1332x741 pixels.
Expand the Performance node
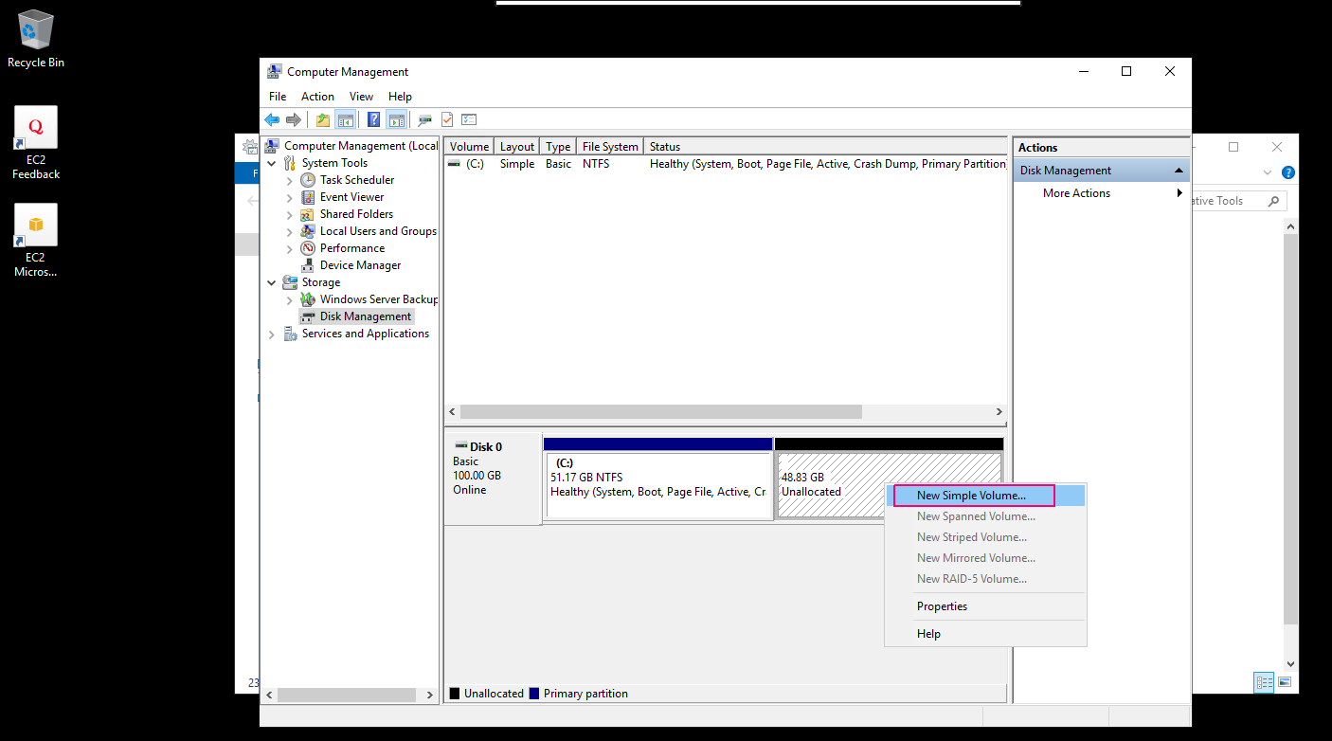tap(290, 248)
